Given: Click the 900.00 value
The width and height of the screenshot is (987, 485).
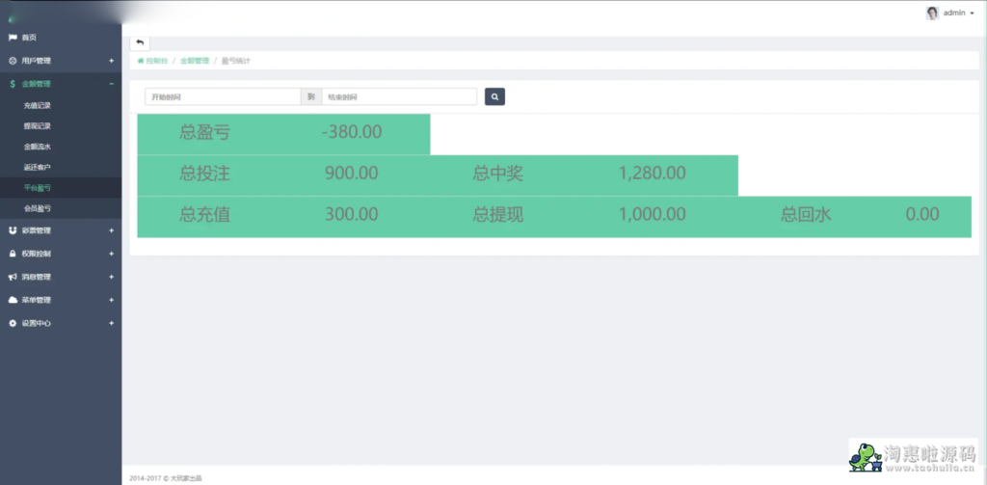Looking at the screenshot, I should [351, 174].
